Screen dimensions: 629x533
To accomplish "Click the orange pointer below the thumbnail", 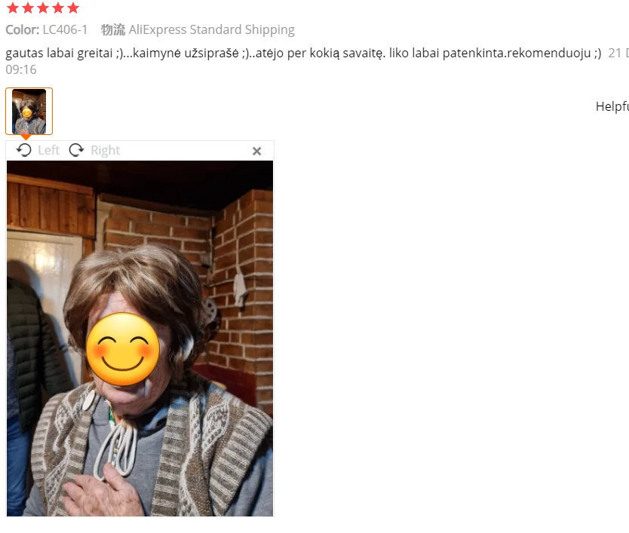I will pos(26,137).
